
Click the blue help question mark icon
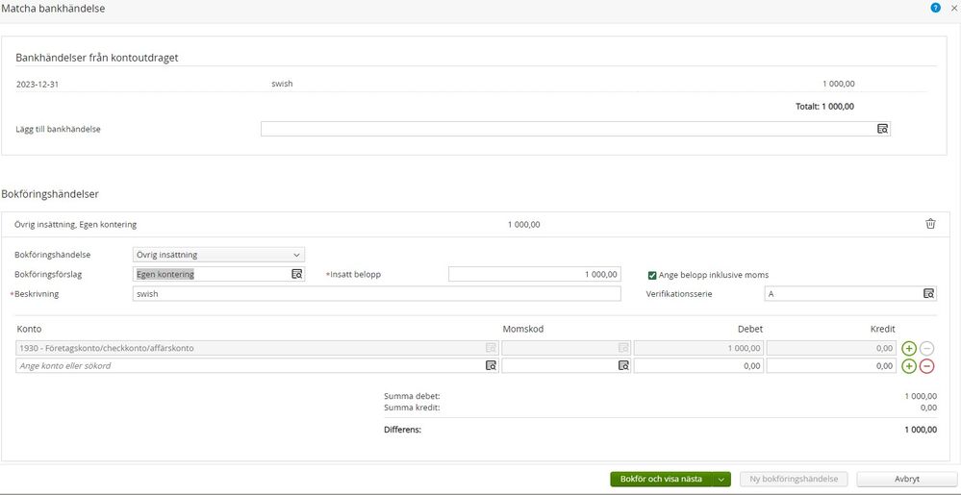[935, 8]
